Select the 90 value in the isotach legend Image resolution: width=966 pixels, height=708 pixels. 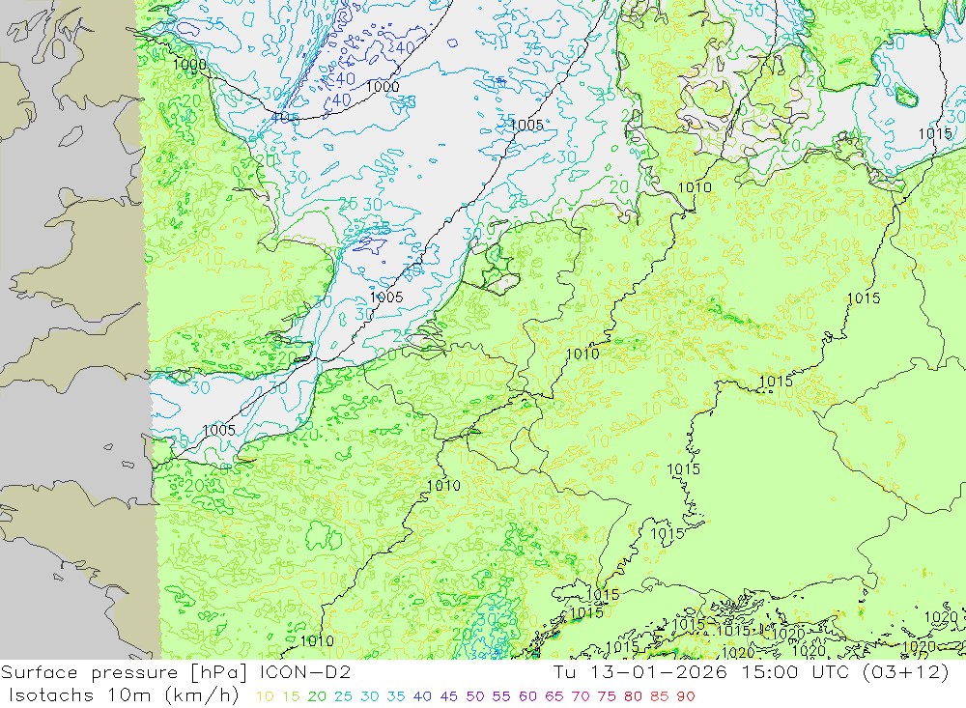686,696
